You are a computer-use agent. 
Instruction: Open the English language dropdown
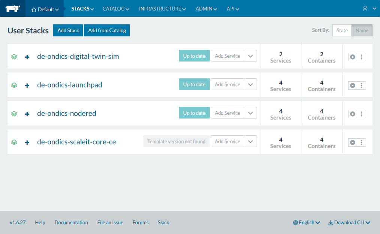(x=306, y=223)
